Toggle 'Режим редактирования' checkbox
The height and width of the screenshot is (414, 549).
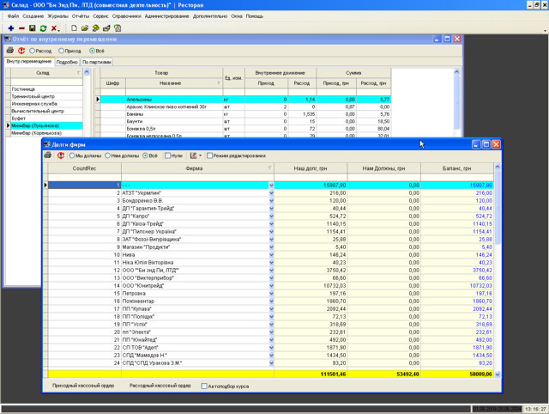click(209, 155)
